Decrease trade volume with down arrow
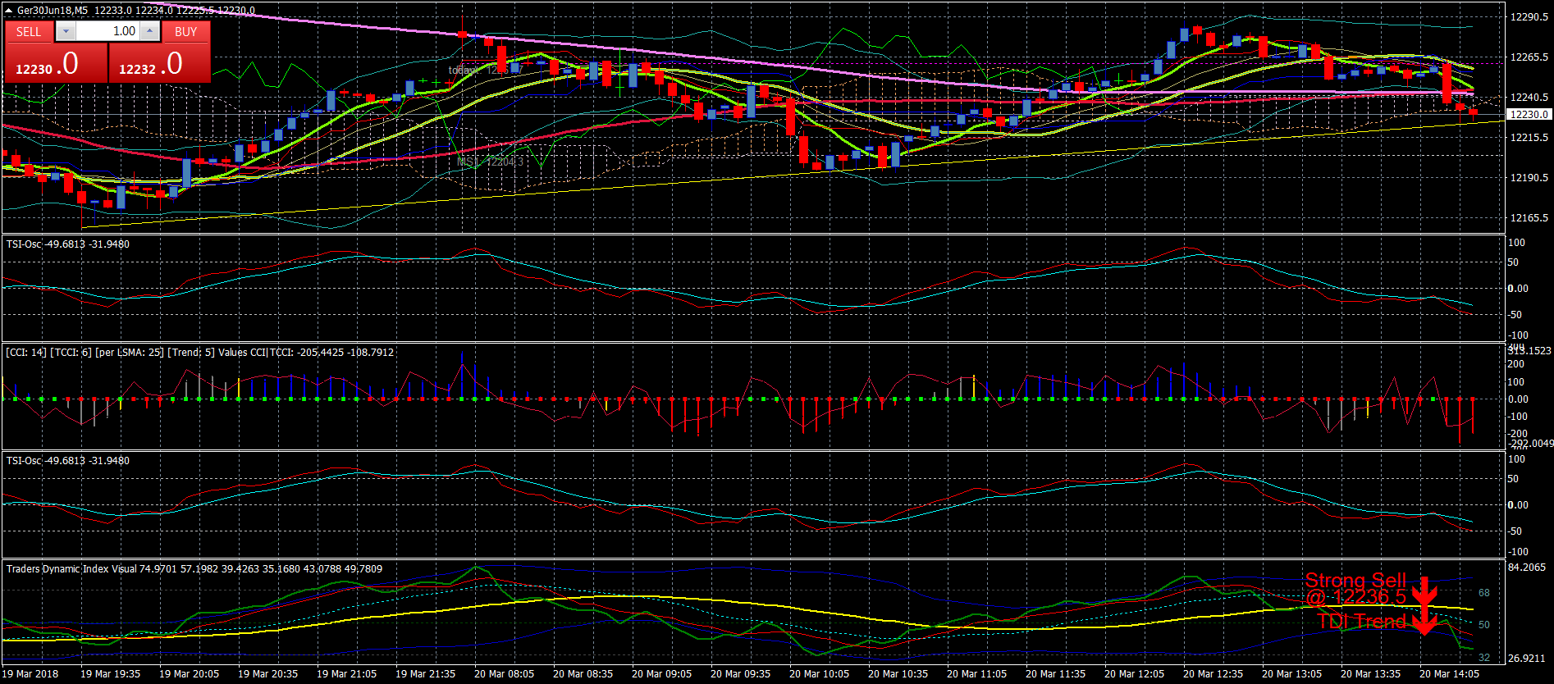This screenshot has width=1554, height=684. pos(66,31)
